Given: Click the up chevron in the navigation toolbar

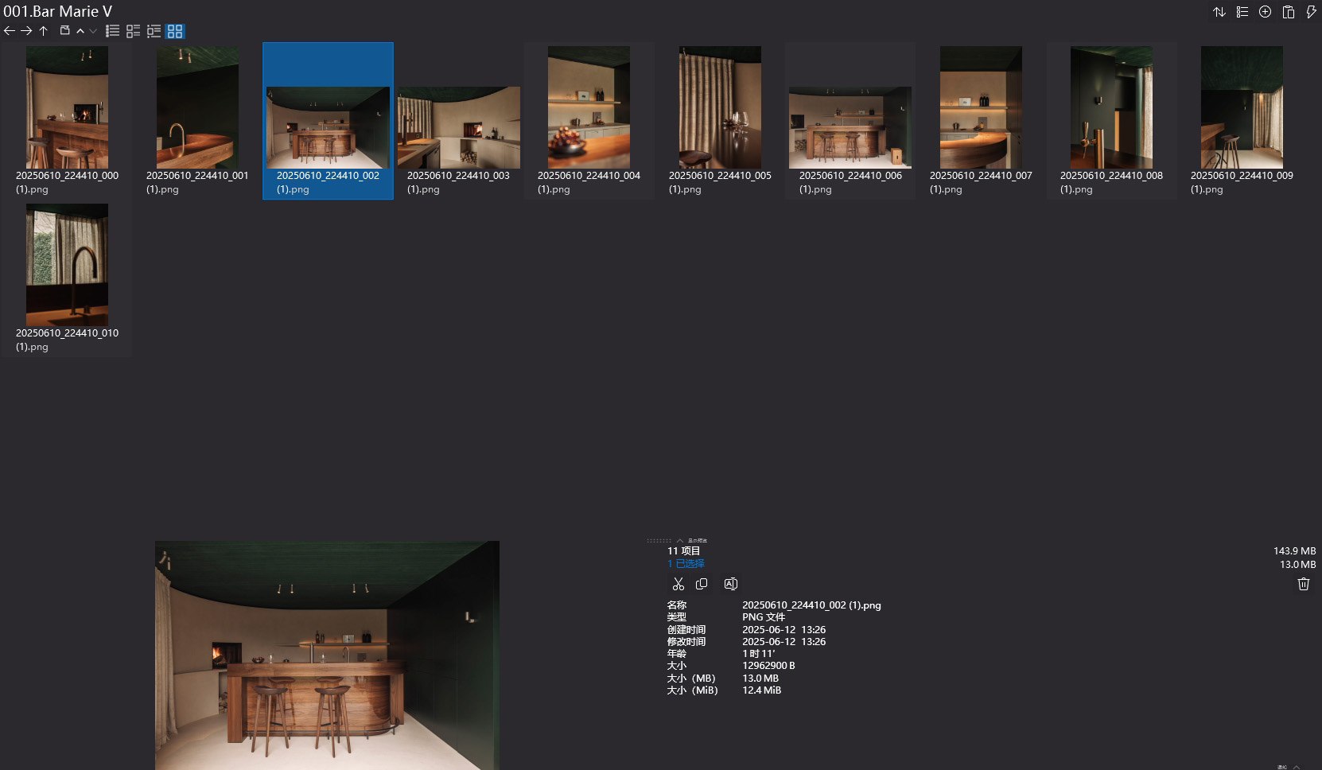Looking at the screenshot, I should pos(80,32).
